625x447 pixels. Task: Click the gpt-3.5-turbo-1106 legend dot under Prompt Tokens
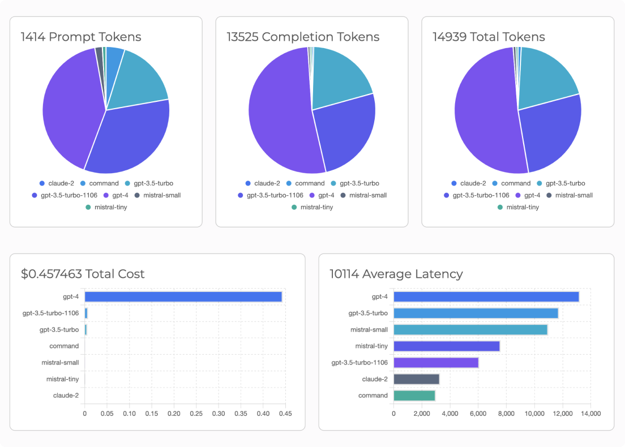pos(35,195)
